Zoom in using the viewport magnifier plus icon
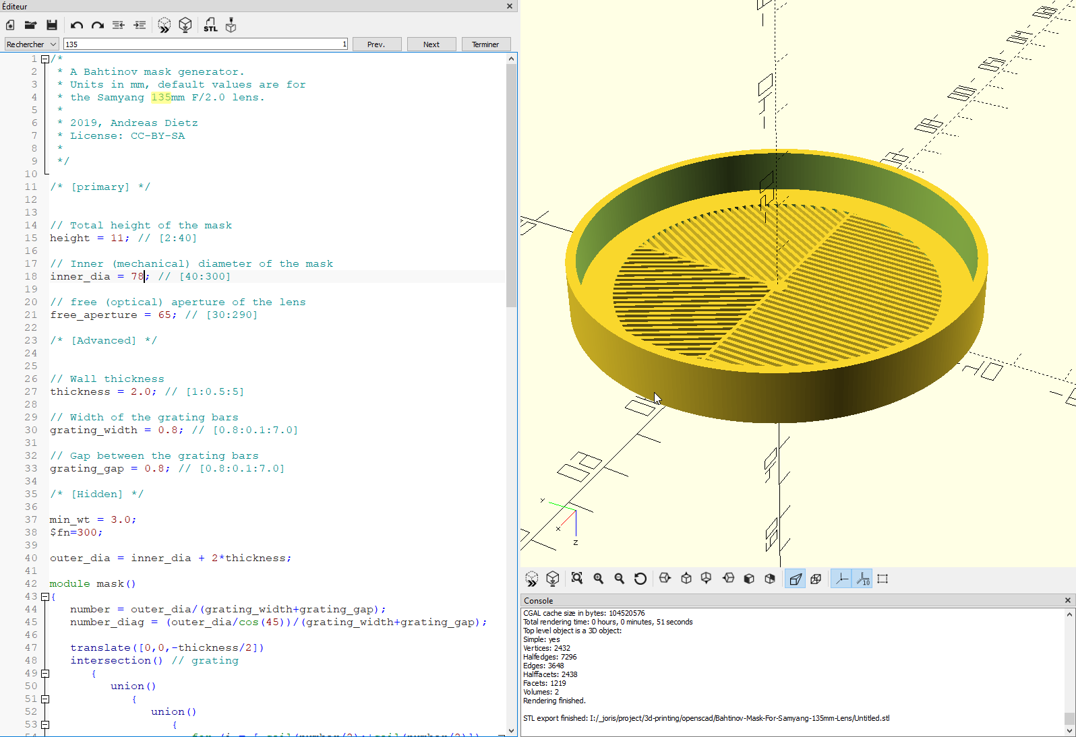 click(x=598, y=579)
